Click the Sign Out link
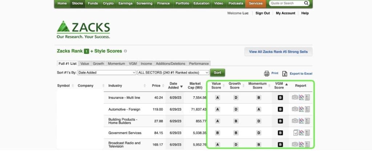This screenshot has width=372, height=151. click(x=263, y=13)
